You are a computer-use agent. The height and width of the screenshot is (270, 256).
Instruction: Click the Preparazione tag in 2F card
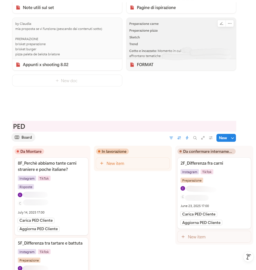[192, 180]
